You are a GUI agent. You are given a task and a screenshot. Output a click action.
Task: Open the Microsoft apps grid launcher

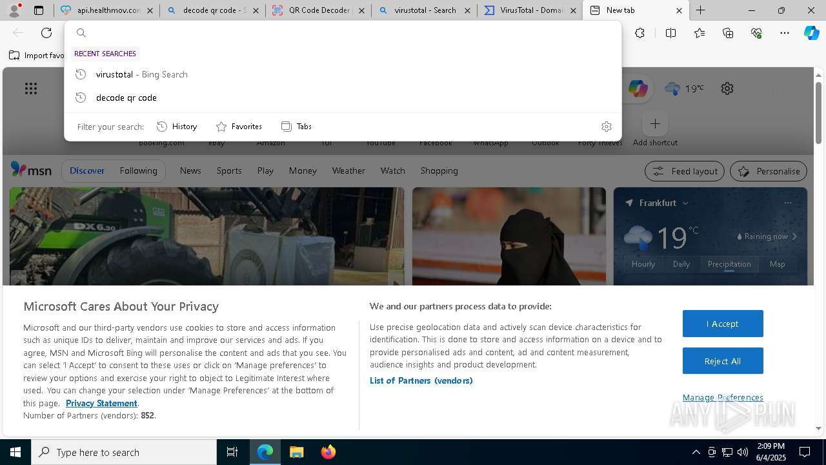pyautogui.click(x=31, y=88)
